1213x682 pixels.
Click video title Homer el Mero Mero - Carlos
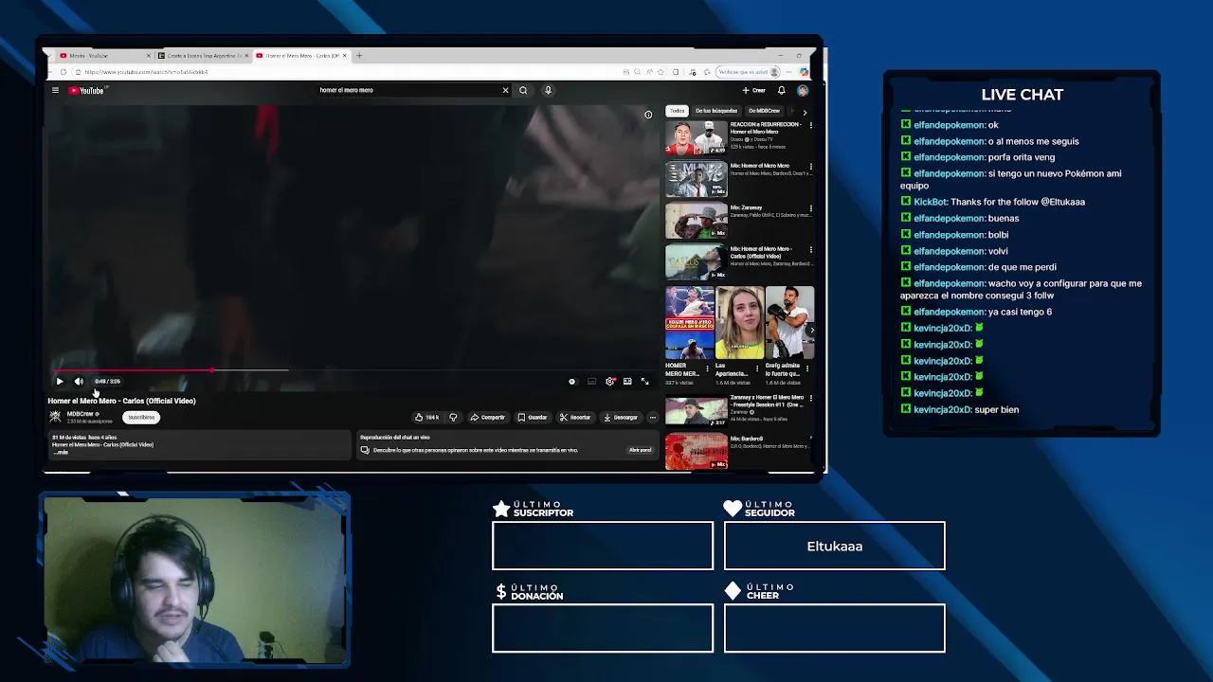coord(121,401)
